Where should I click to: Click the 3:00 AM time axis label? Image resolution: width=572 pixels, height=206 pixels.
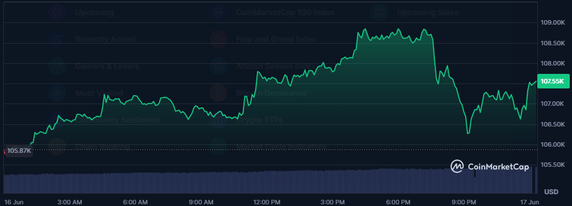(69, 202)
